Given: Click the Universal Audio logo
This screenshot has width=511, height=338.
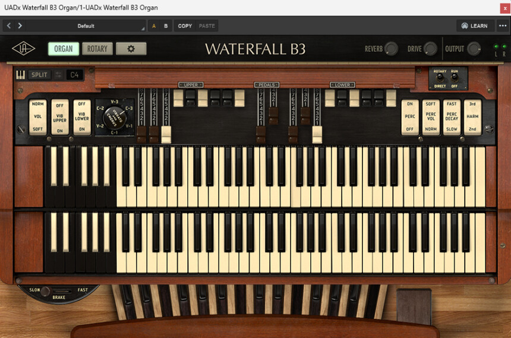Looking at the screenshot, I should click(x=23, y=49).
